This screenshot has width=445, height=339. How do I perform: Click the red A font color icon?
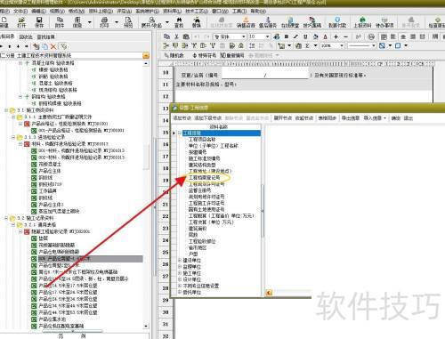[326, 36]
